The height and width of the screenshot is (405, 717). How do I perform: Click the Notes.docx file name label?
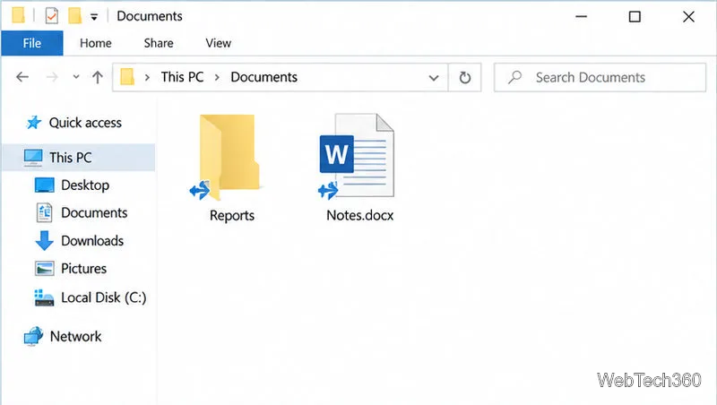point(360,216)
